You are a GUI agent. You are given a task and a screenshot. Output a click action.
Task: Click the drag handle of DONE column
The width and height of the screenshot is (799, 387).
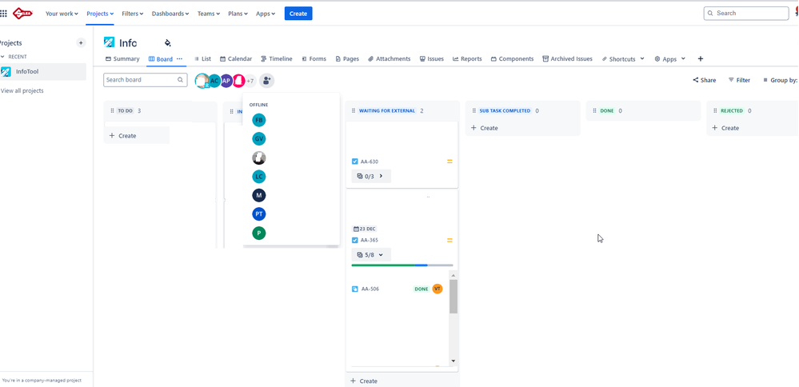tap(594, 110)
